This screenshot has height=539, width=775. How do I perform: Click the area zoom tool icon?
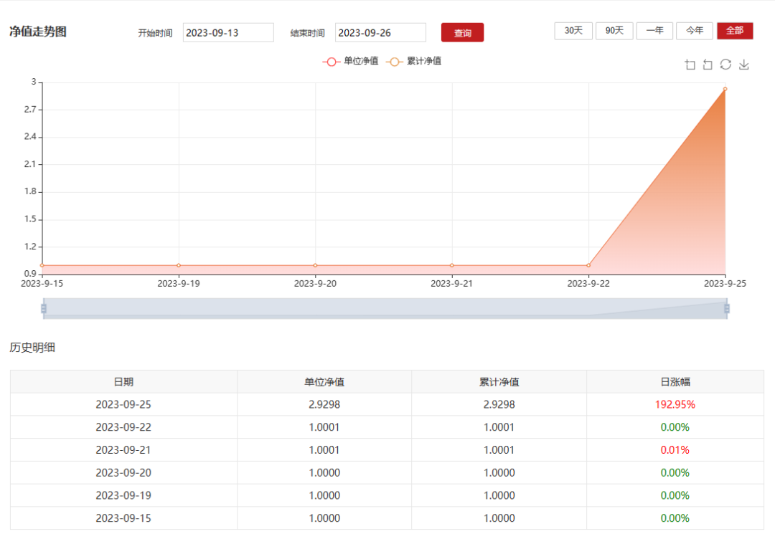click(690, 65)
